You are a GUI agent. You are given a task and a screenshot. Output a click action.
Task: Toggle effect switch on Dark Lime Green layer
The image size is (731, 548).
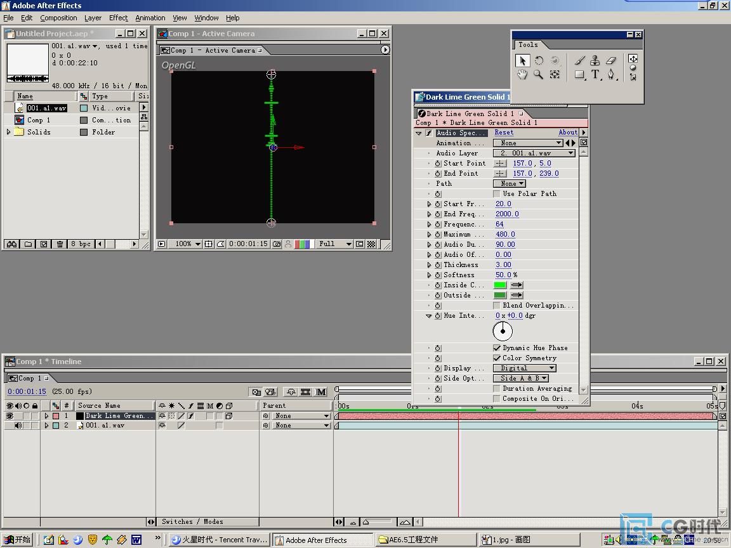coord(190,415)
